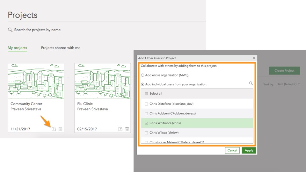Open the Flu Clinic project thumbnail
This screenshot has width=306, height=172.
[x=103, y=81]
